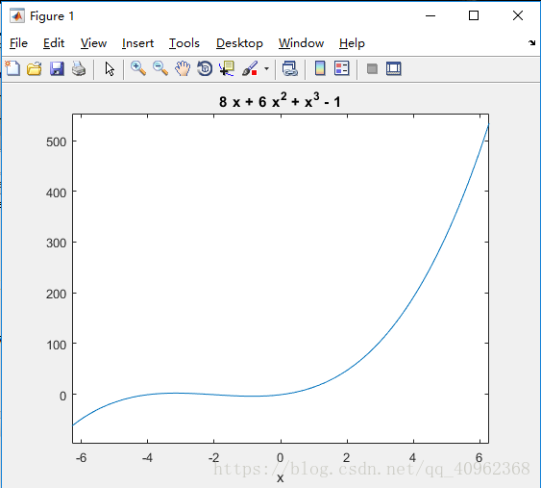Insert a colorbar using the toolbar icon
This screenshot has width=541, height=488.
point(320,68)
